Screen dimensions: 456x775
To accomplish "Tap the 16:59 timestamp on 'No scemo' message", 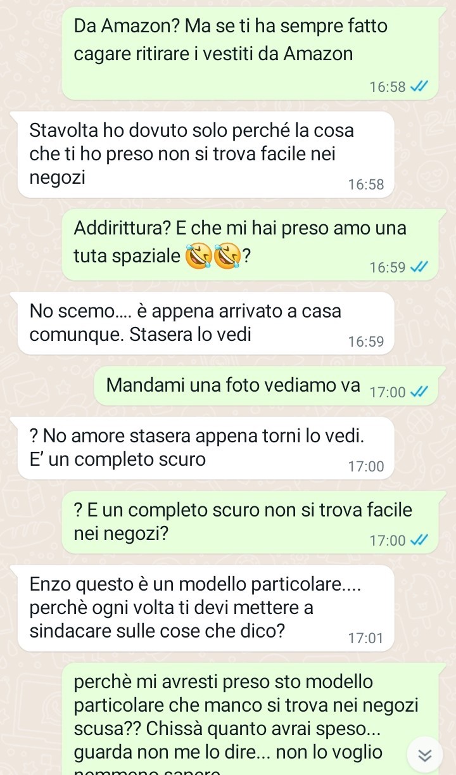I will (x=366, y=342).
